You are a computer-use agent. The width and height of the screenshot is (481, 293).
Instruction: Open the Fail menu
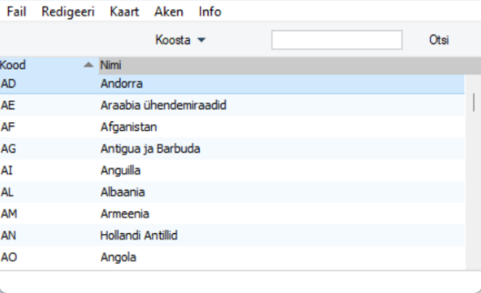17,12
